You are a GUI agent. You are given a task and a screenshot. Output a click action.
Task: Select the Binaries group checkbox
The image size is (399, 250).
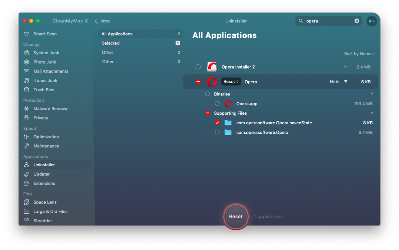click(x=208, y=94)
